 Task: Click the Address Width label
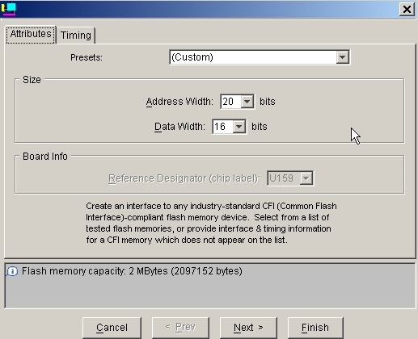click(179, 102)
